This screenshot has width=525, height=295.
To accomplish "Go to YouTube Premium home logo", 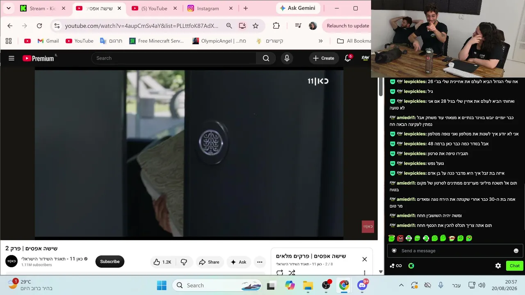I will click(39, 58).
